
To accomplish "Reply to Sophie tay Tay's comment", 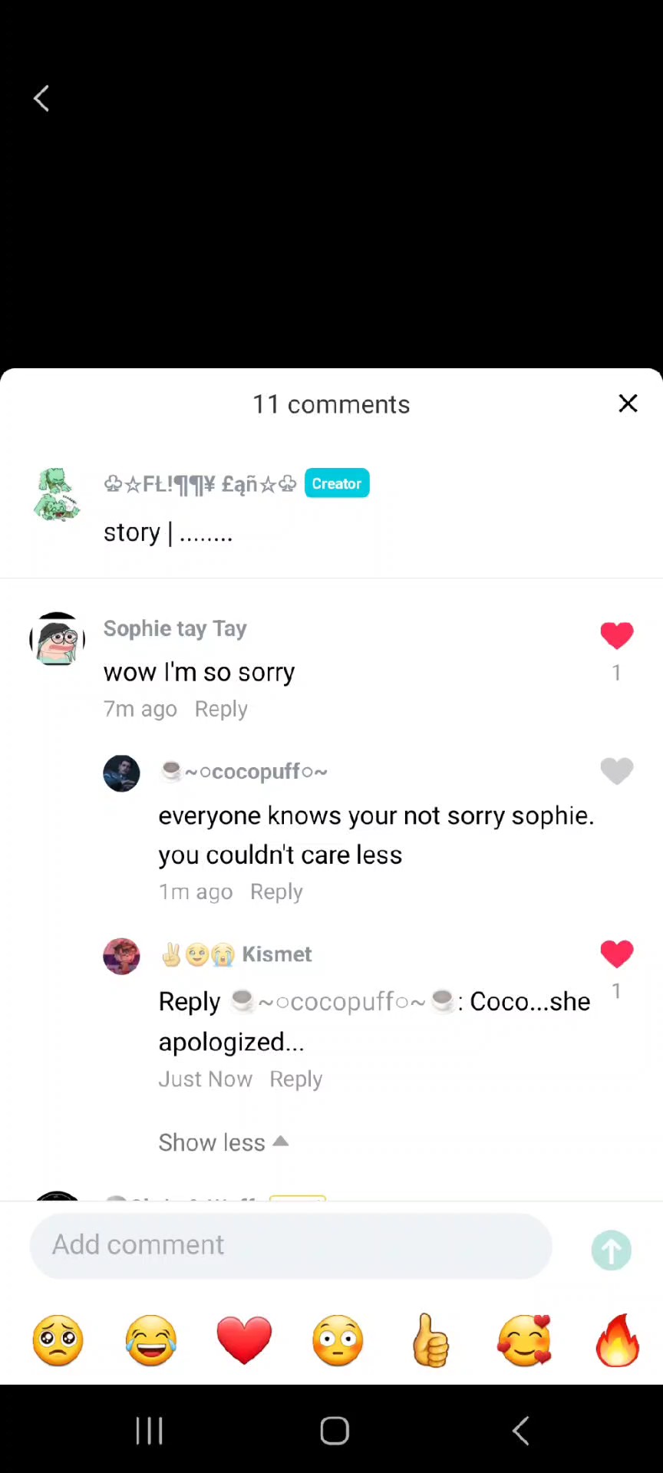I will 221,709.
